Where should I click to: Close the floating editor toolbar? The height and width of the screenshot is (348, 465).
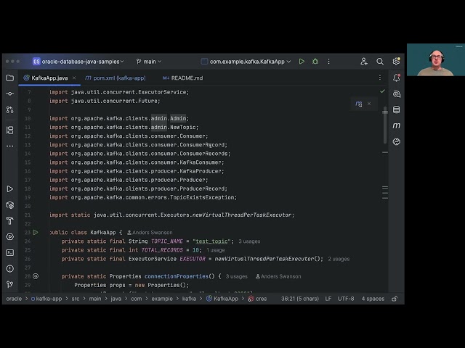(x=369, y=104)
